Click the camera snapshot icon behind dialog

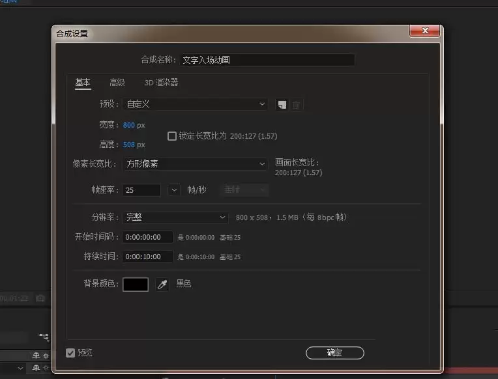pyautogui.click(x=40, y=298)
